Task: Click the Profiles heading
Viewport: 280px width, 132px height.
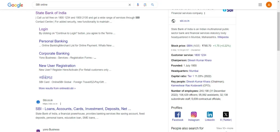Action: (x=177, y=108)
